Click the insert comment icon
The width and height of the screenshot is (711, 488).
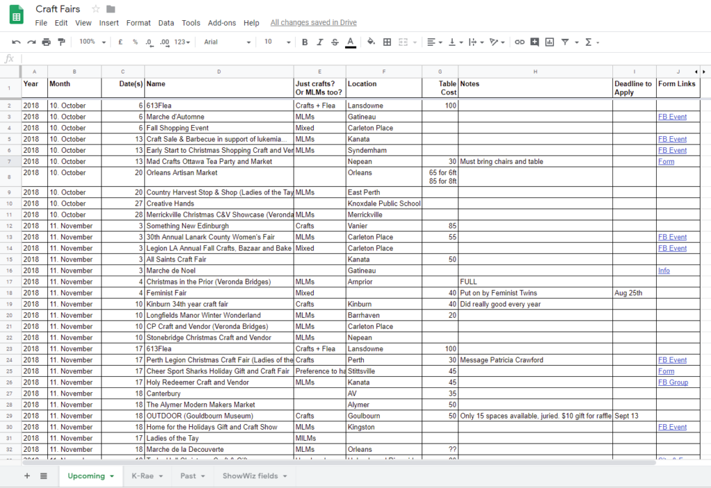(x=535, y=42)
